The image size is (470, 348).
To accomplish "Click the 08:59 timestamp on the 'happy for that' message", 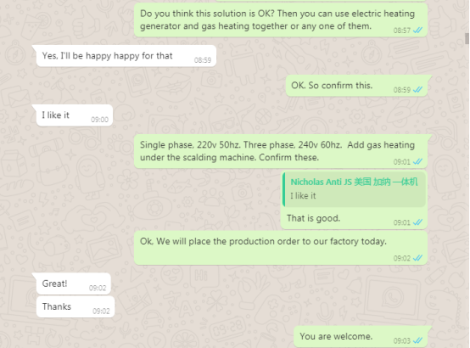I will [x=203, y=60].
